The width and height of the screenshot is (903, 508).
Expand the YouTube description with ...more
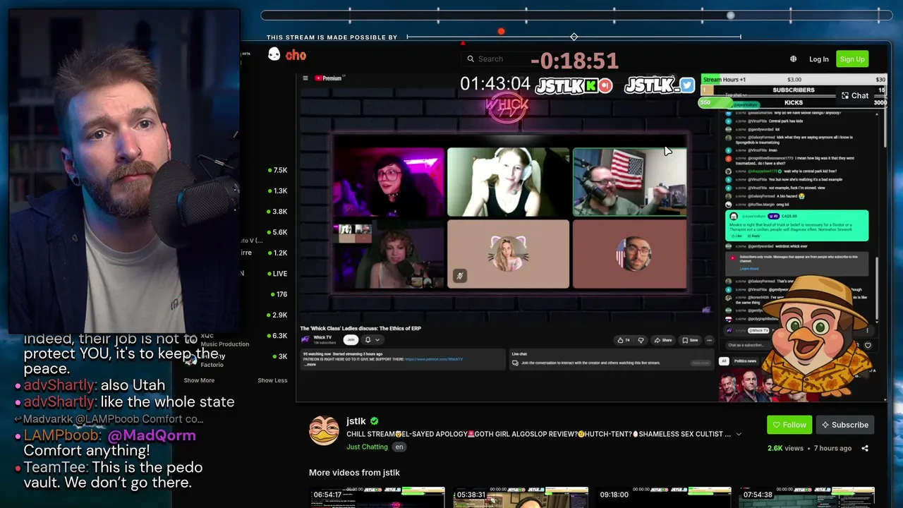pos(310,364)
